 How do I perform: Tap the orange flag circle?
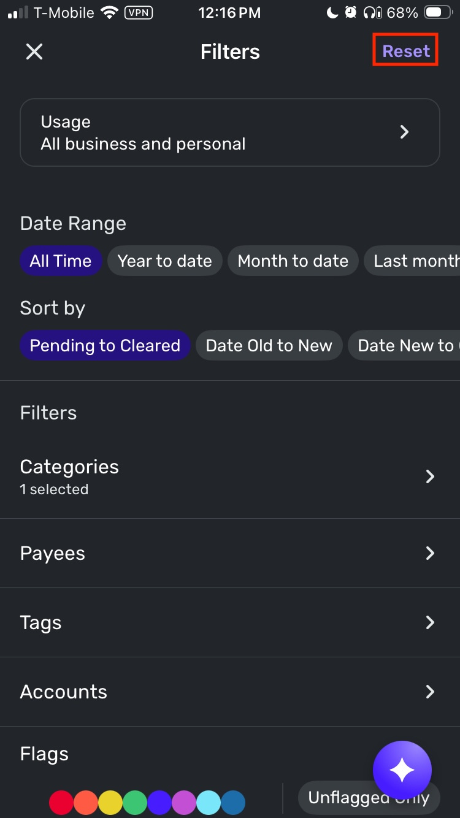(86, 802)
